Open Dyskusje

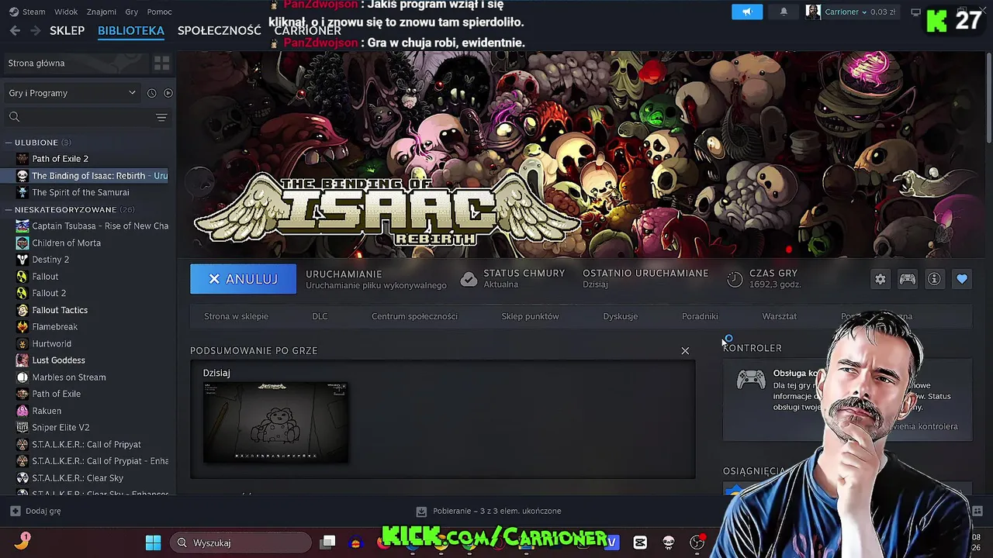tap(621, 316)
